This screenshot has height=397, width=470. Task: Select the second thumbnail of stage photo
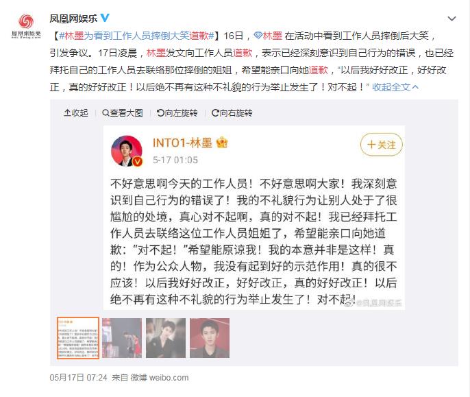coord(122,338)
